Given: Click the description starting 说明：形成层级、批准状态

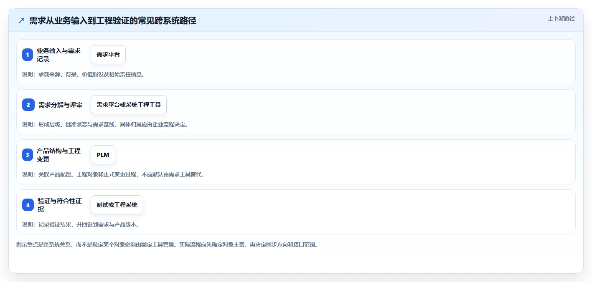Looking at the screenshot, I should coord(105,124).
